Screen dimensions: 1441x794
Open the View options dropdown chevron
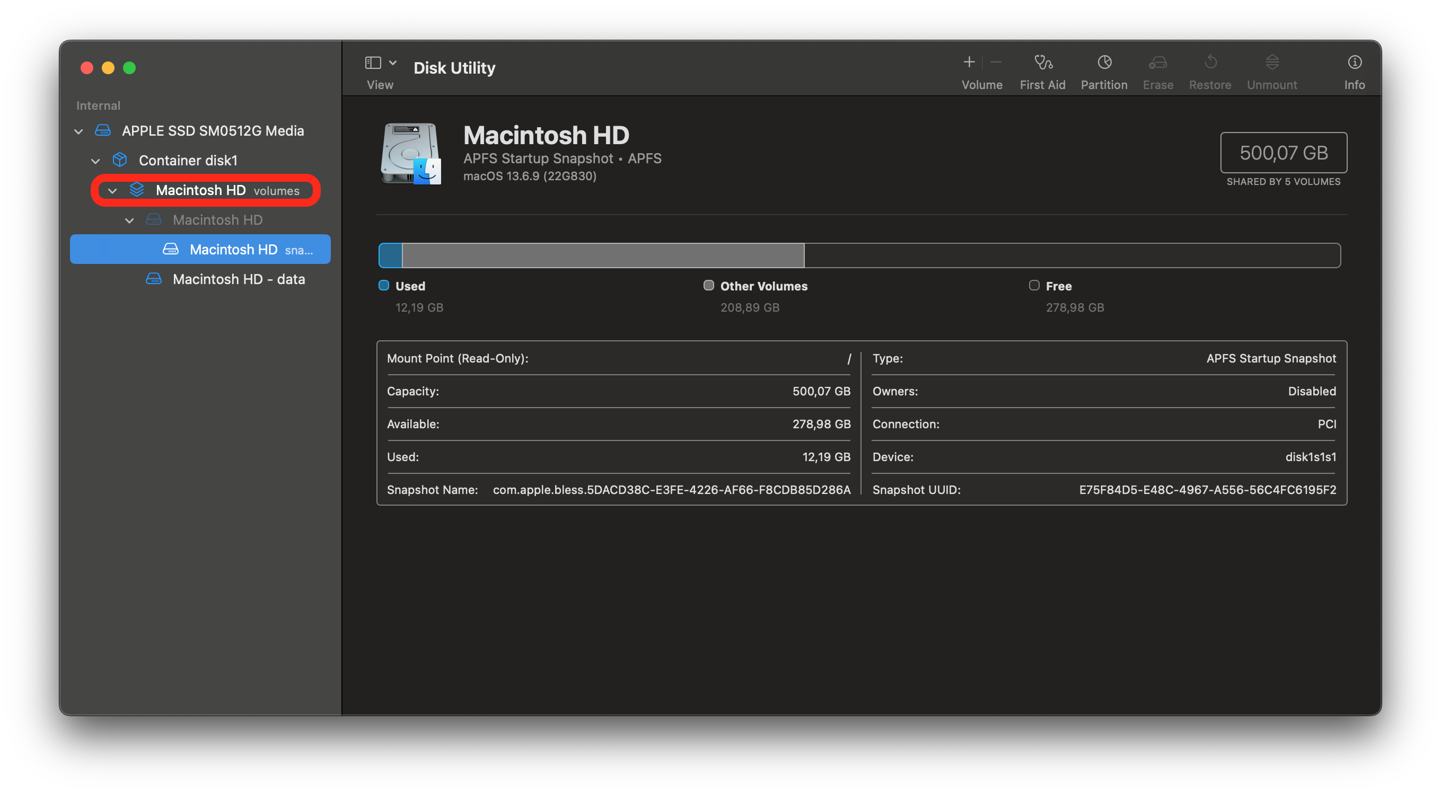point(393,63)
